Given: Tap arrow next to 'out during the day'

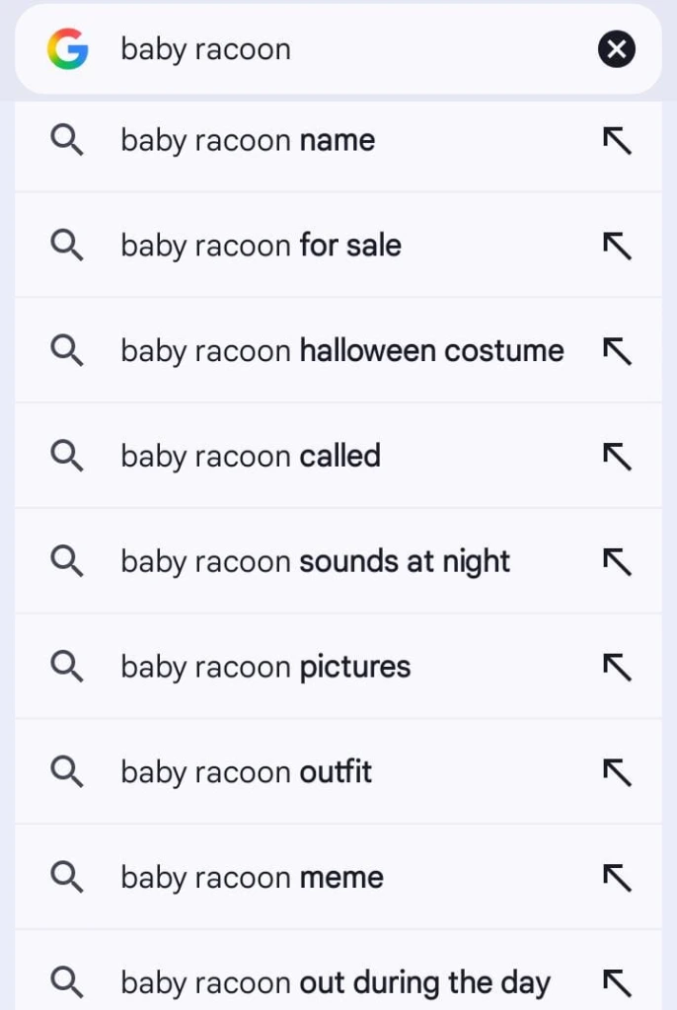Looking at the screenshot, I should click(617, 982).
